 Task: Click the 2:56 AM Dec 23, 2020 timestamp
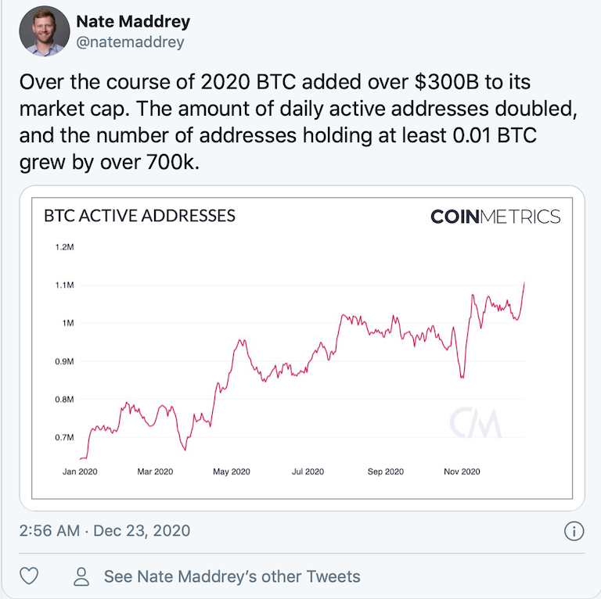(105, 531)
